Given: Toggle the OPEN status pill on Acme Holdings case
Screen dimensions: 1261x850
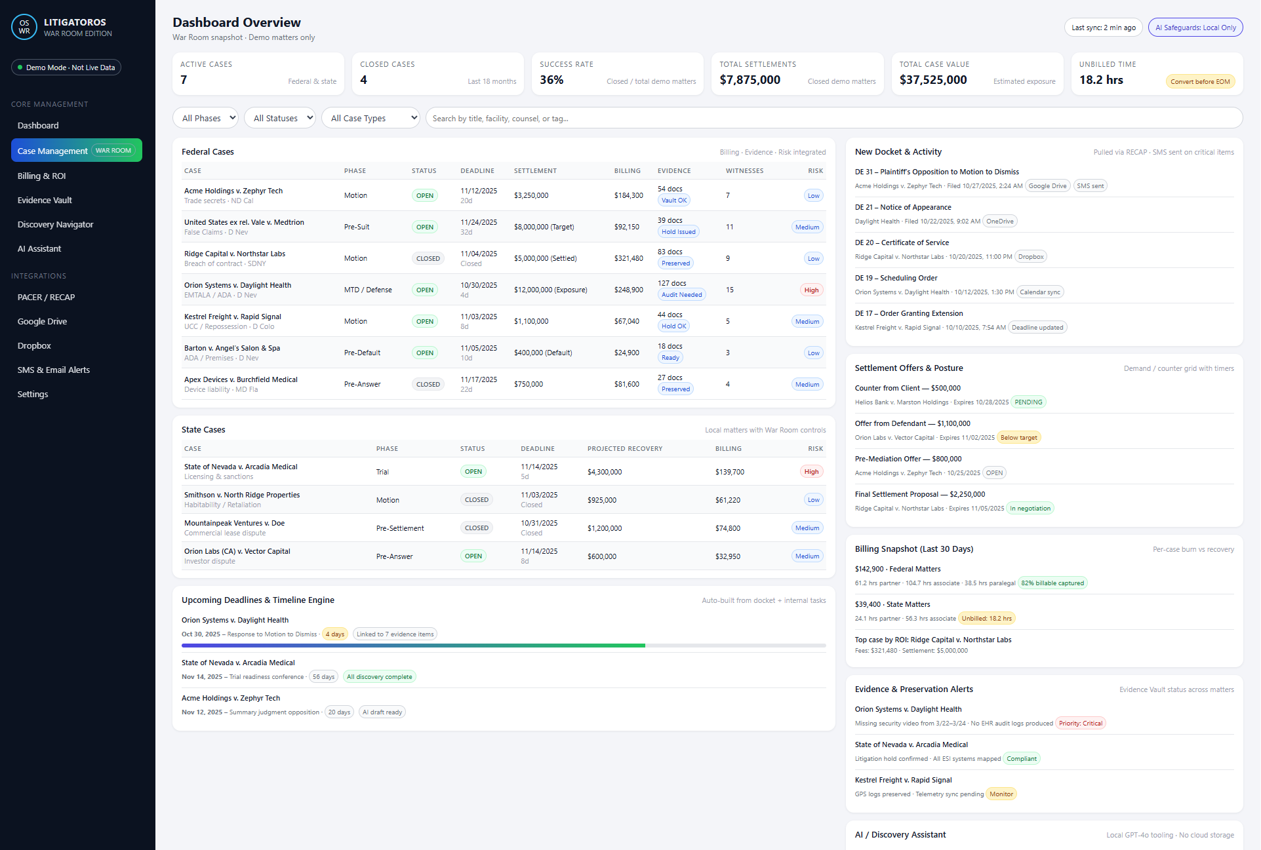Looking at the screenshot, I should point(424,195).
